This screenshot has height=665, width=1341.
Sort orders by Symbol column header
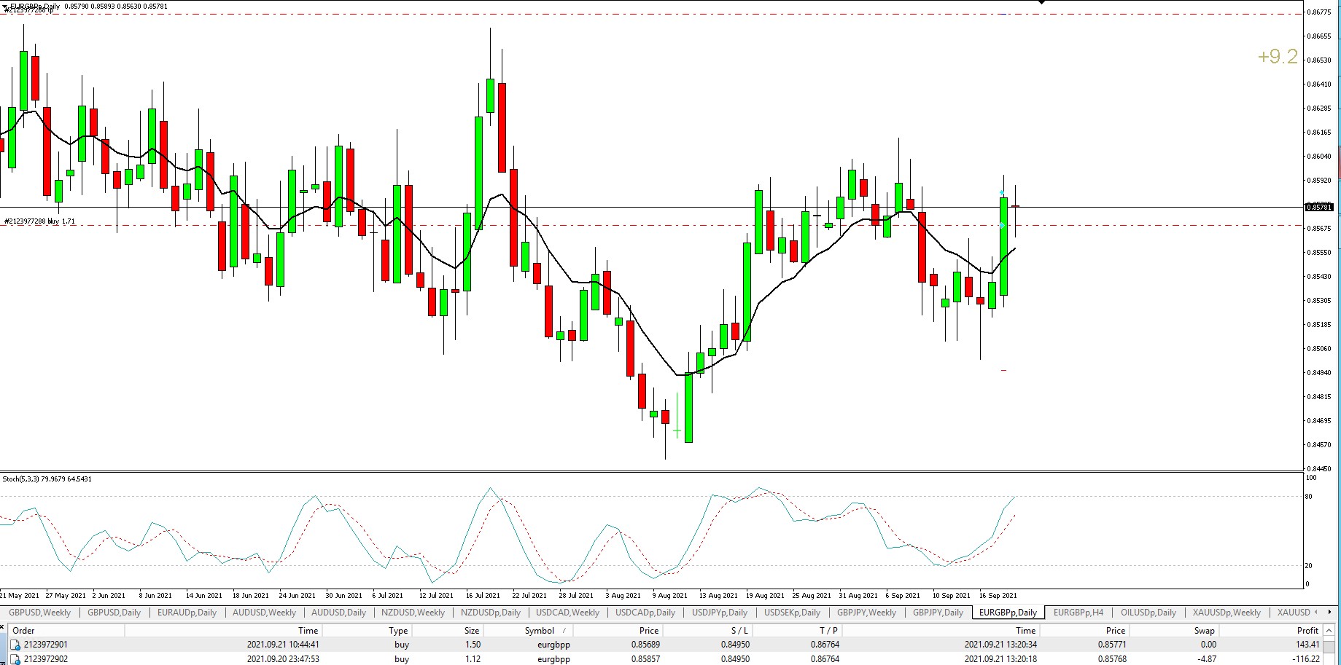(x=539, y=631)
